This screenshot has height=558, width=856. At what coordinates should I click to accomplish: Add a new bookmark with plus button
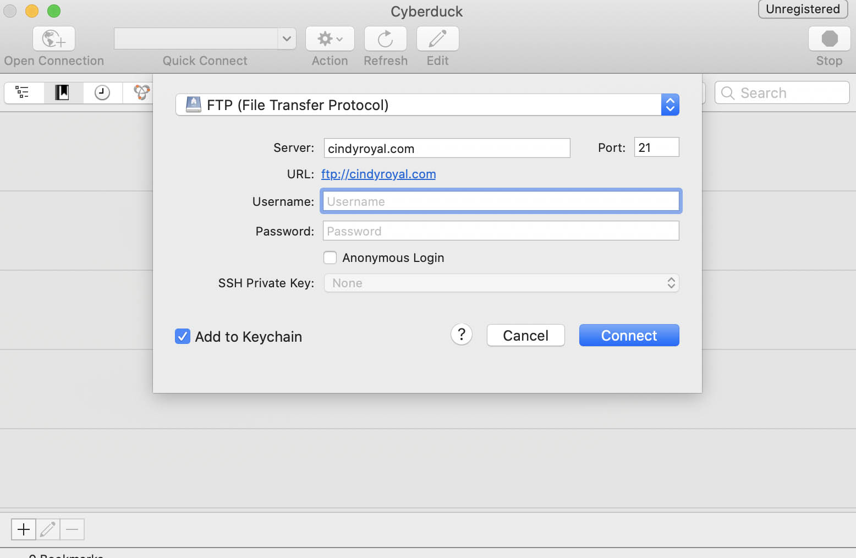tap(24, 529)
